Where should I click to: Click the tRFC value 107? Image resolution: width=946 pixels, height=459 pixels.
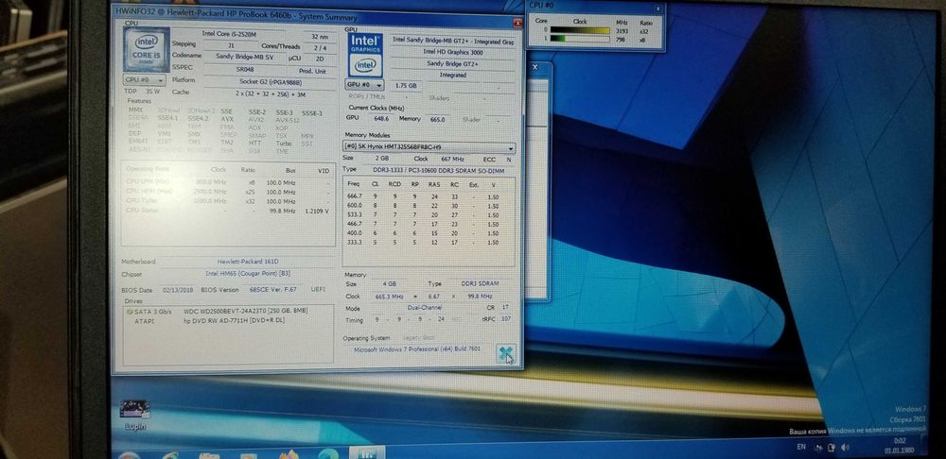[506, 318]
